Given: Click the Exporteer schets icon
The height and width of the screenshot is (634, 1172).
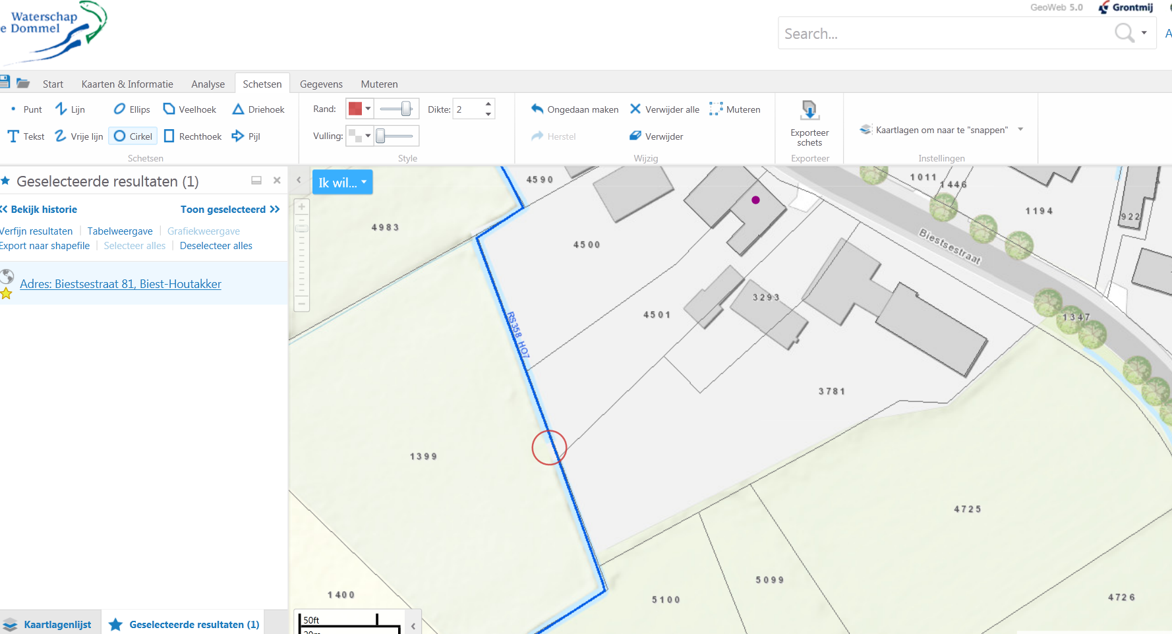Looking at the screenshot, I should point(809,111).
